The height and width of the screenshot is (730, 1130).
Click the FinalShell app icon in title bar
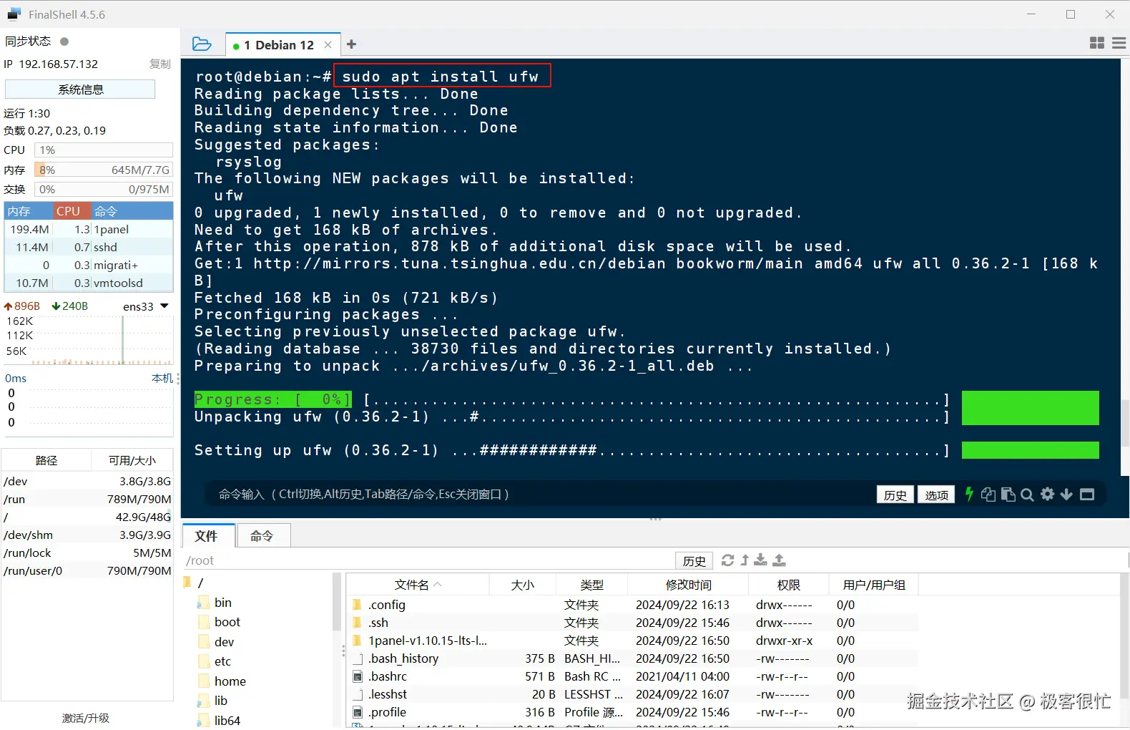[x=14, y=14]
